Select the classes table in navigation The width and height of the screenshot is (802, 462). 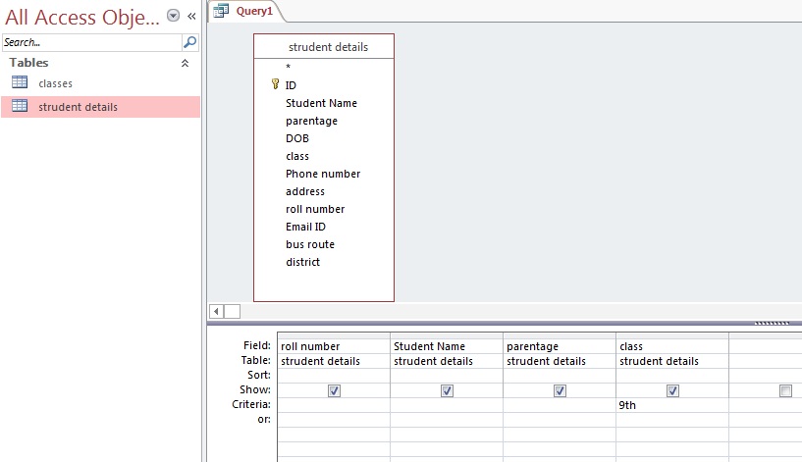(x=56, y=83)
